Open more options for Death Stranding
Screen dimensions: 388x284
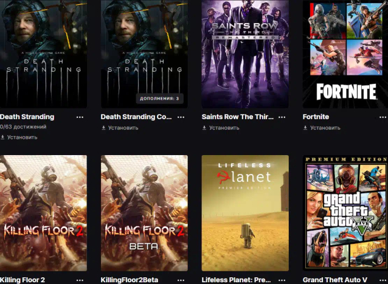click(x=80, y=117)
